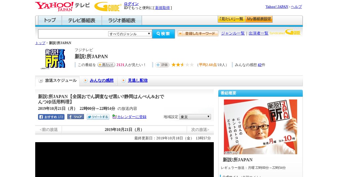Select the 放送スケジュール tab
This screenshot has width=338, height=177.
[57, 81]
